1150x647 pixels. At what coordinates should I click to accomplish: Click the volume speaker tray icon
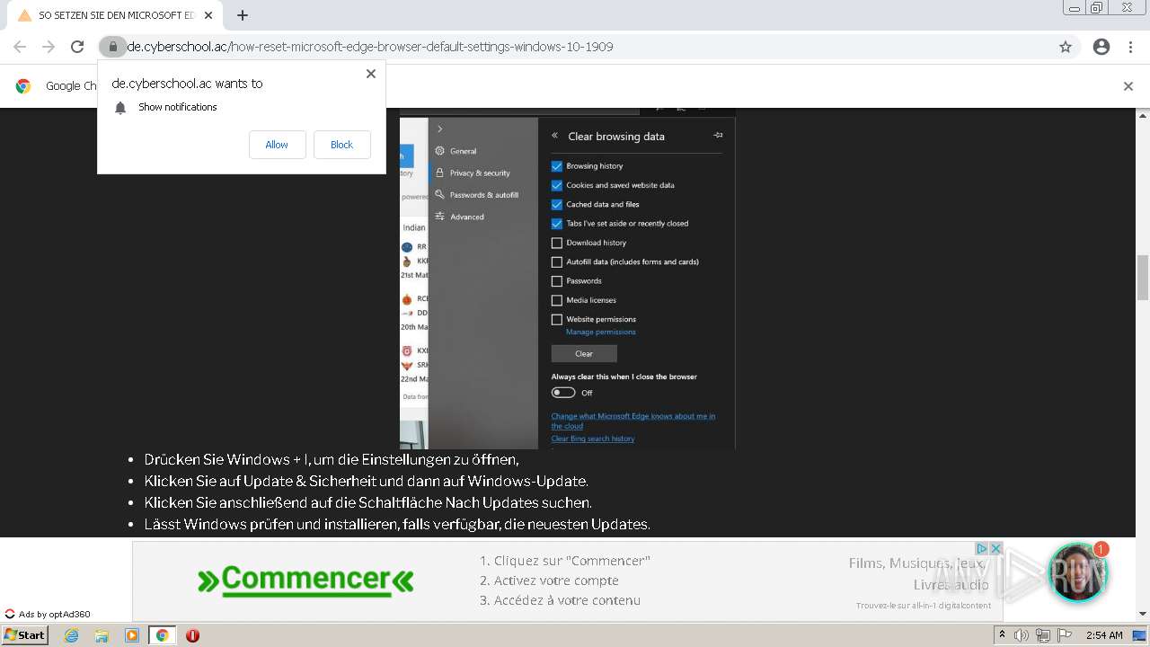click(x=1022, y=635)
